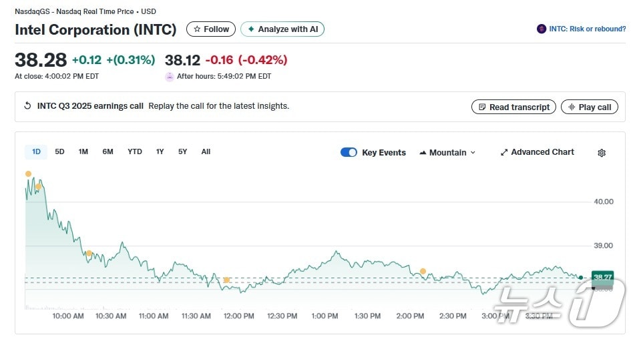The height and width of the screenshot is (337, 635).
Task: Select the 1M chart range
Action: point(83,151)
